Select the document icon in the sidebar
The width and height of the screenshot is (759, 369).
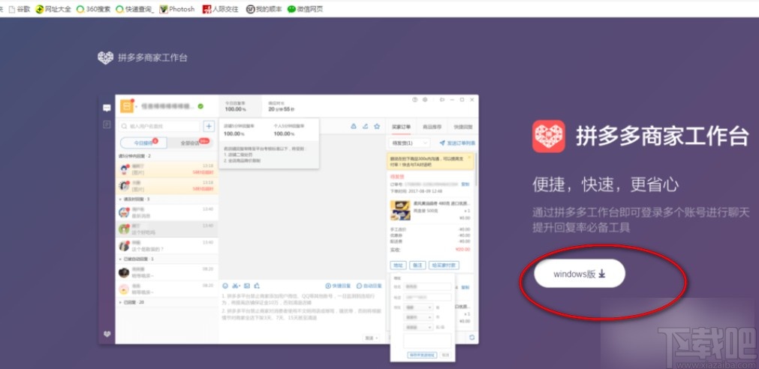[107, 124]
